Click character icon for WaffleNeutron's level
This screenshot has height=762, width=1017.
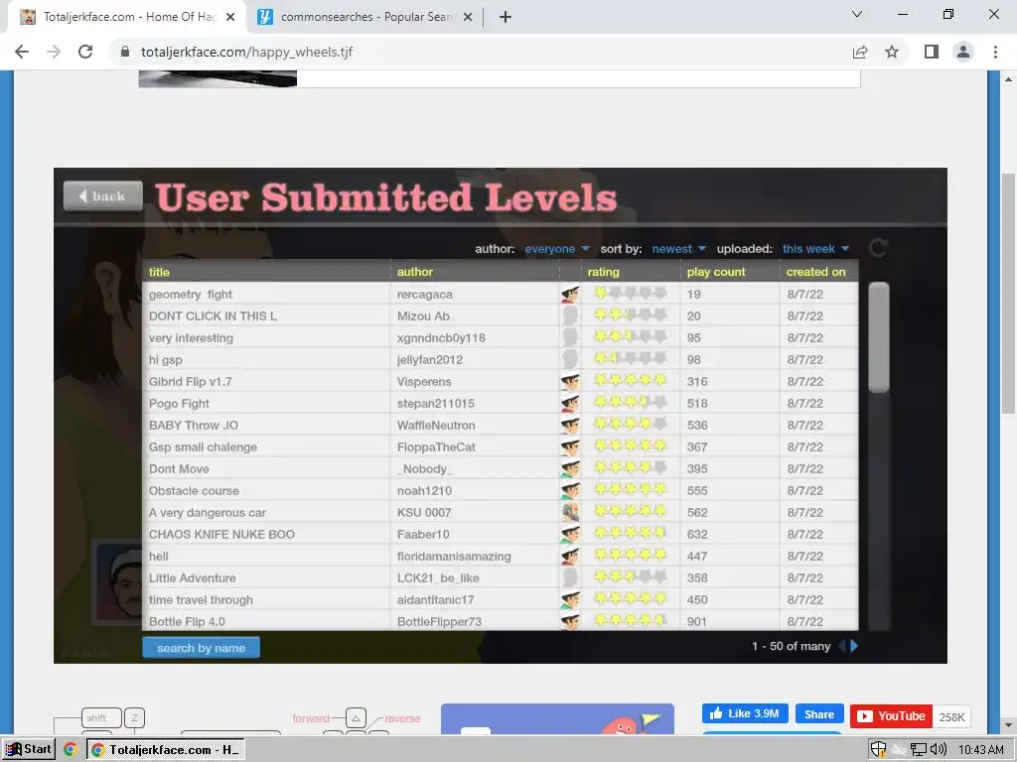tap(570, 425)
